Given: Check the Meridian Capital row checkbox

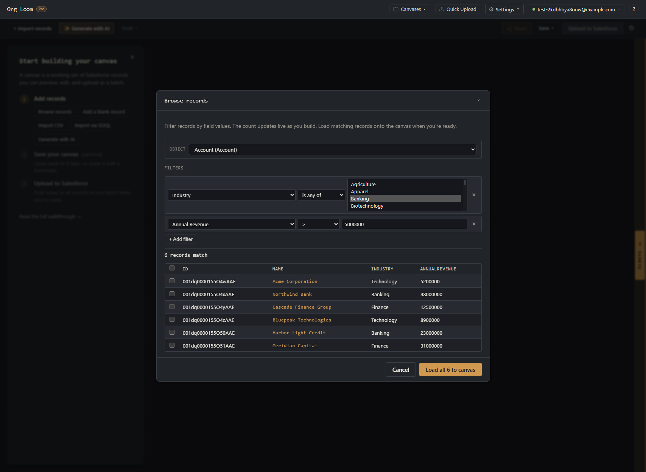Looking at the screenshot, I should tap(172, 345).
